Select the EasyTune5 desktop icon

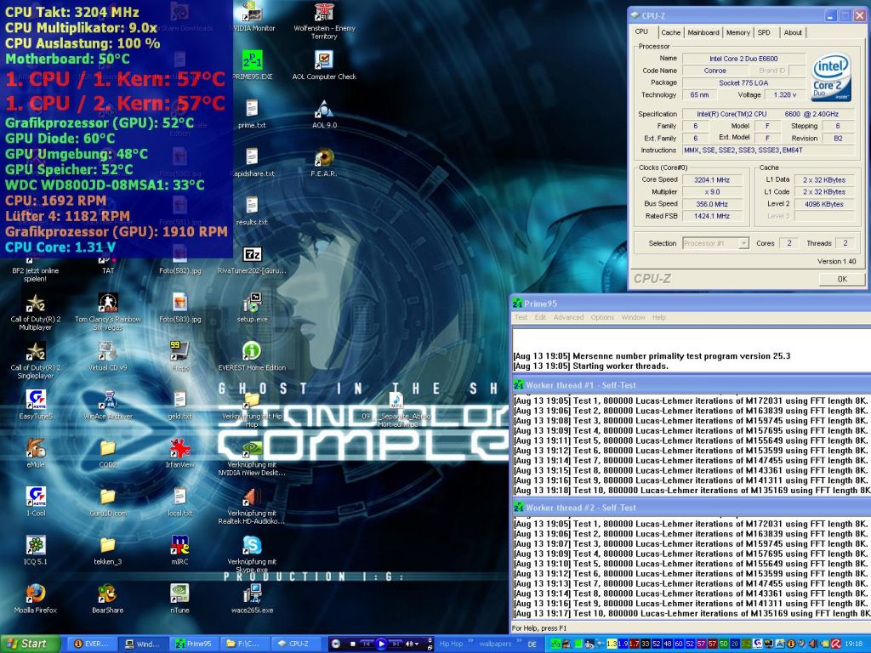(x=36, y=404)
